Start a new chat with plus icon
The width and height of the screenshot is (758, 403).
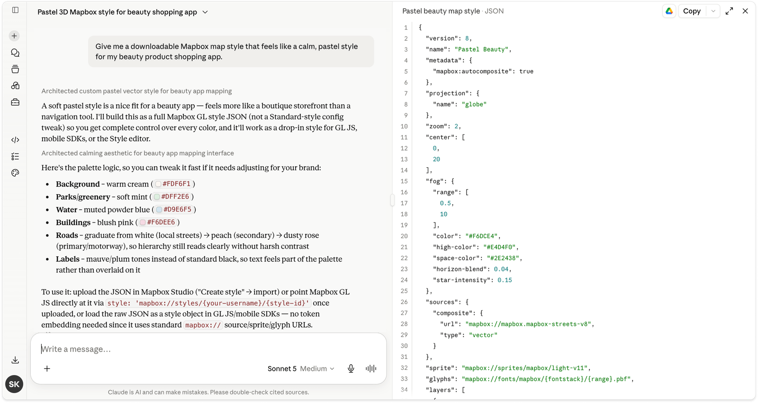pyautogui.click(x=15, y=36)
